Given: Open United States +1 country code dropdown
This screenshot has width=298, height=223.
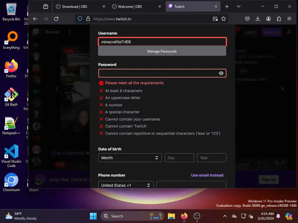Looking at the screenshot, I should tap(126, 185).
